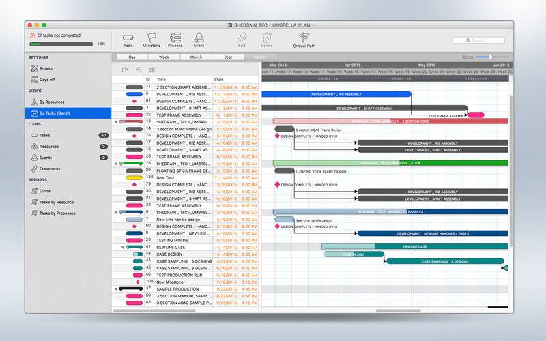
Task: Click the yellow task pill for New Task
Action: coord(134,178)
